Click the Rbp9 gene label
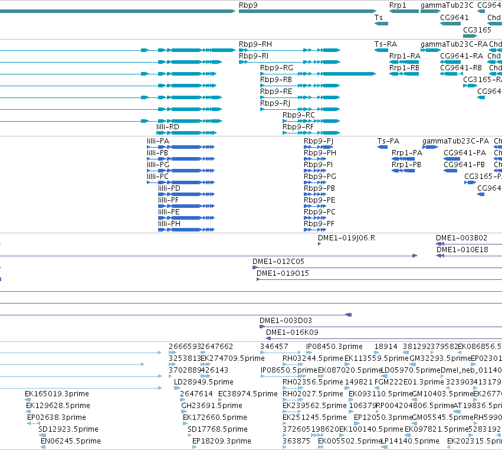502x450 pixels. pos(248,5)
